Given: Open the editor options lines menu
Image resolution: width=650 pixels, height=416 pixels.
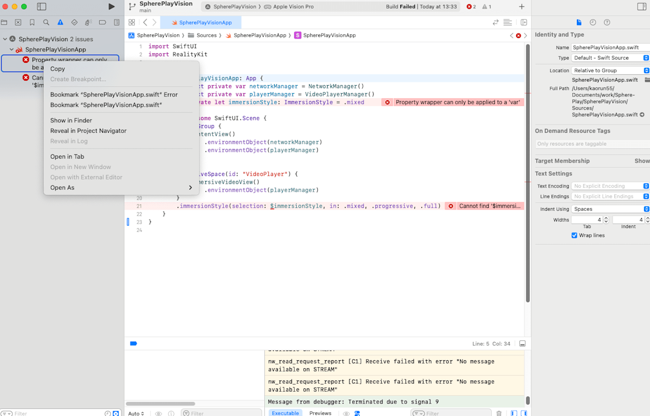Looking at the screenshot, I should [508, 22].
